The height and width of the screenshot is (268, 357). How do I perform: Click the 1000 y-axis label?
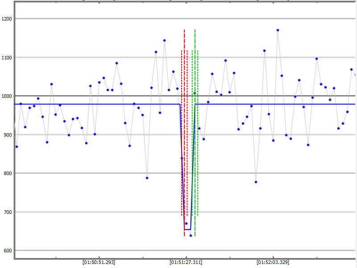[7, 96]
